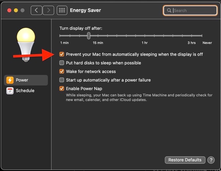This screenshot has height=171, width=221.
Task: Click the light bulb image
Action: (26, 45)
